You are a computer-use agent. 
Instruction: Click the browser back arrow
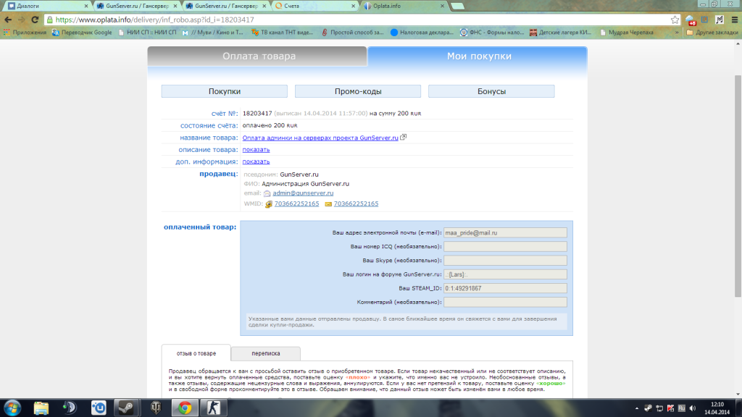[9, 20]
